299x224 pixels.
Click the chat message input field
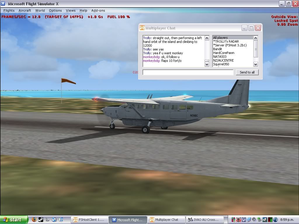tap(188, 72)
